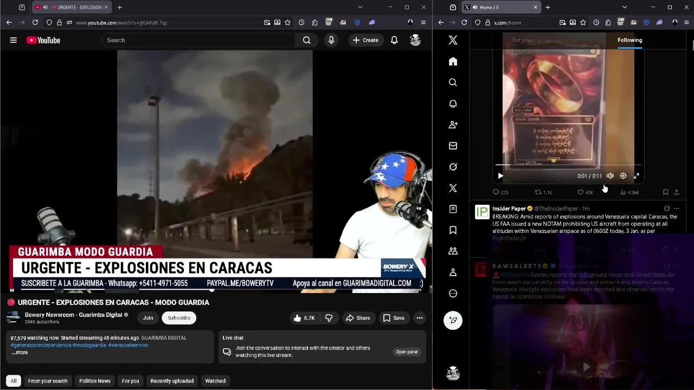
Task: View analytics for the post with 4.5M views
Action: (x=629, y=192)
